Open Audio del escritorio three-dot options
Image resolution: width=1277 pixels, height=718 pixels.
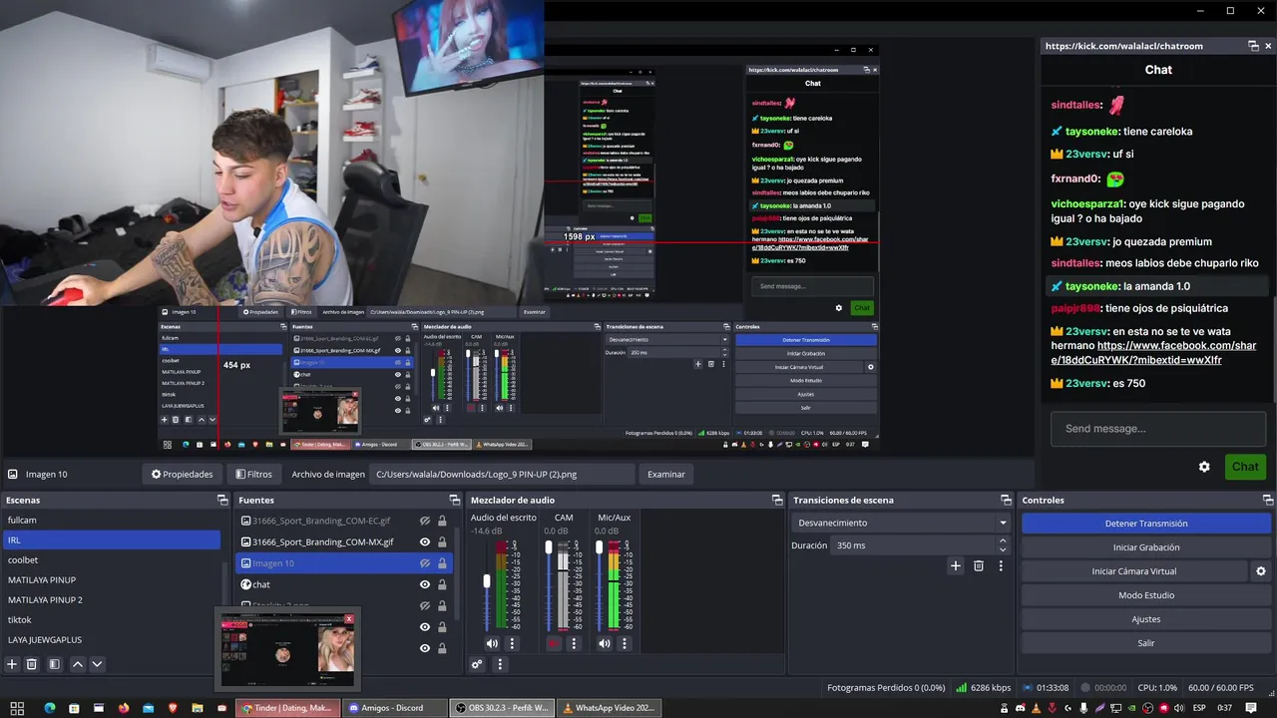coord(512,643)
